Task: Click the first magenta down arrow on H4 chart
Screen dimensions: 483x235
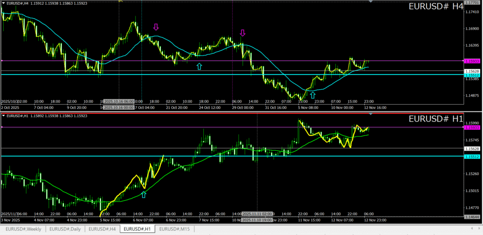Action: point(156,27)
